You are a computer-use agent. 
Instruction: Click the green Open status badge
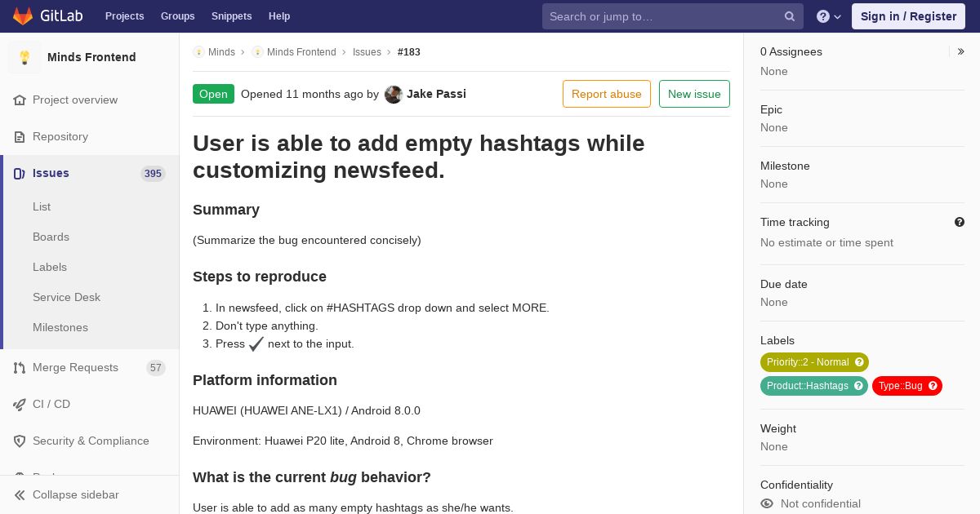point(213,94)
